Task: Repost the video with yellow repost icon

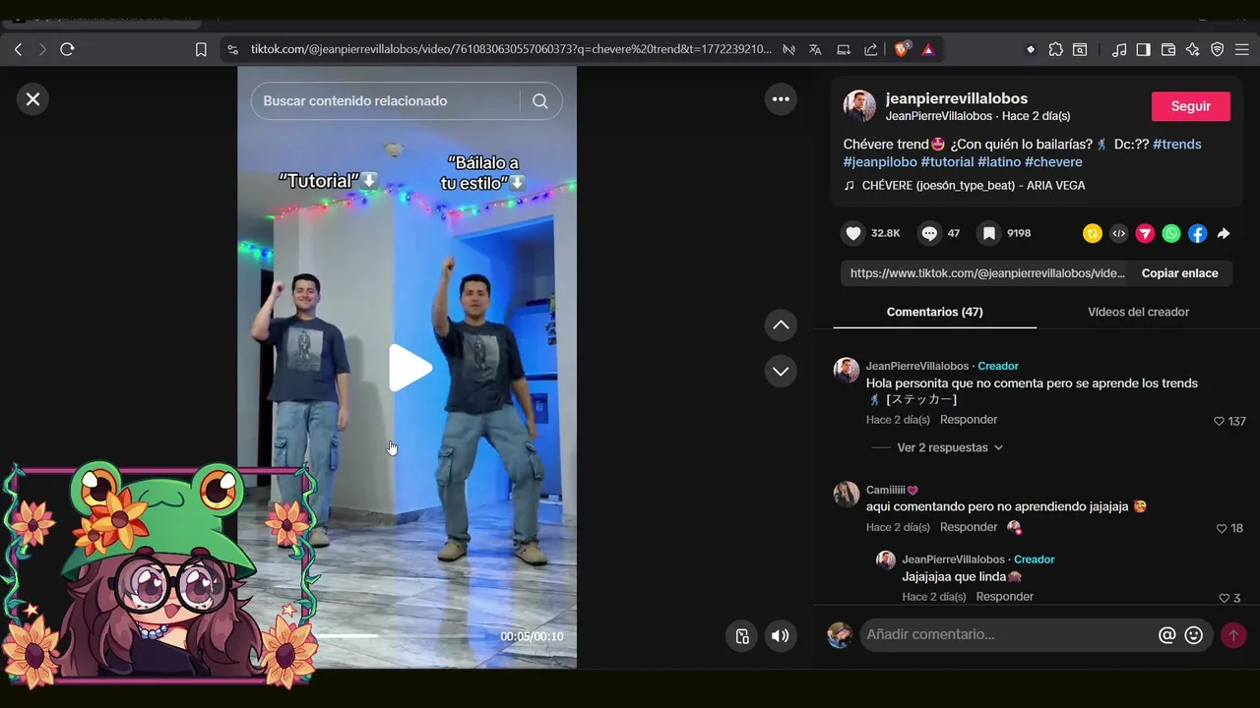Action: 1092,234
